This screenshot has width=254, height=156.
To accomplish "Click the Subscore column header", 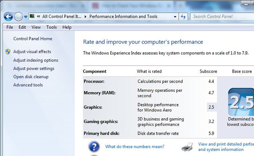I will click(208, 71).
